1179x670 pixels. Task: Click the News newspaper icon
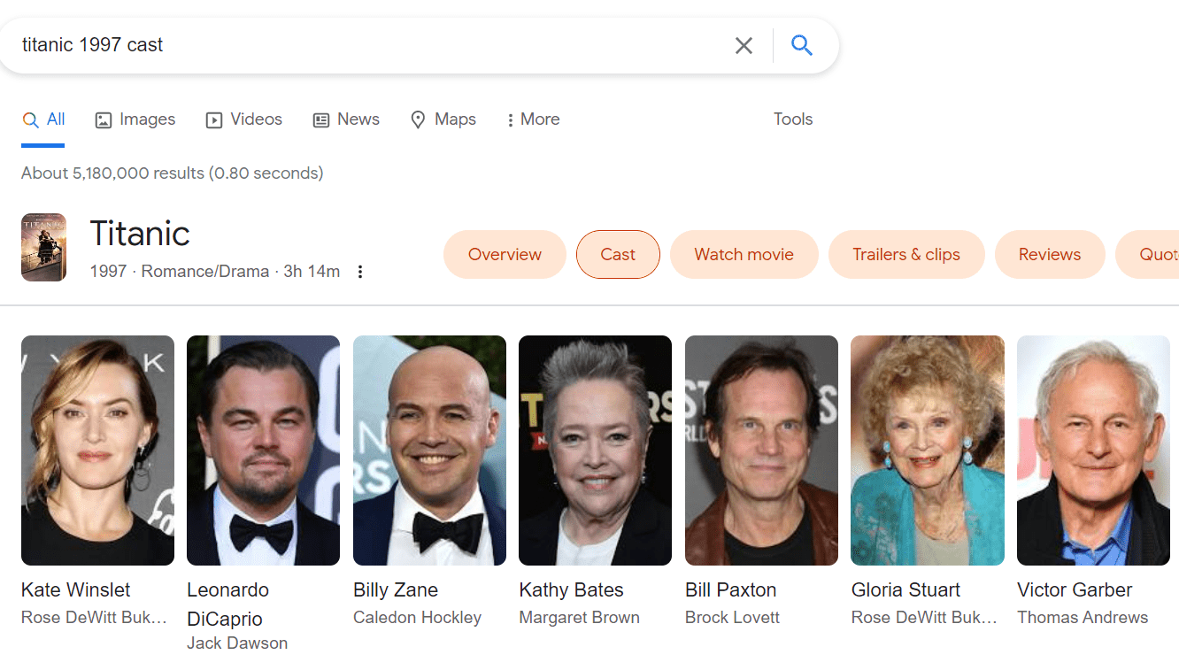click(320, 119)
